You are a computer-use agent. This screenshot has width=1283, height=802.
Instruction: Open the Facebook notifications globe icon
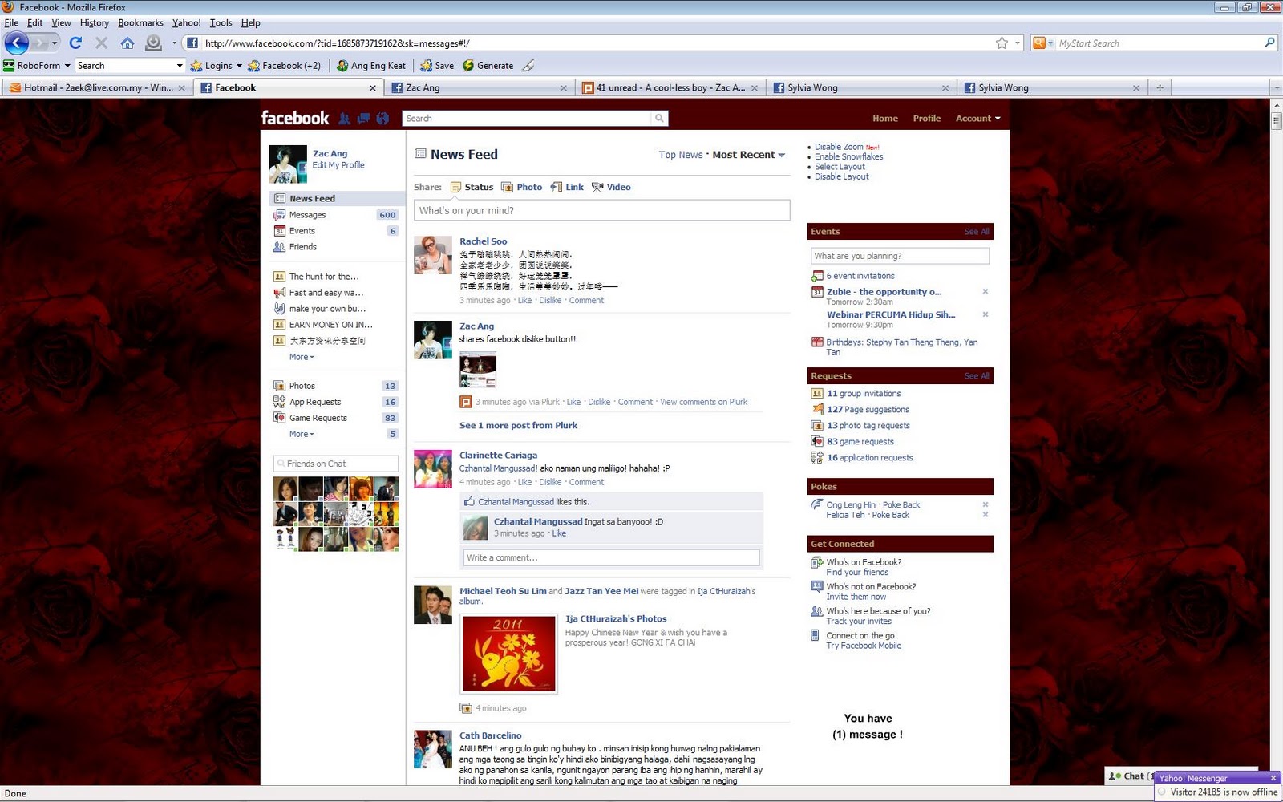tap(382, 119)
